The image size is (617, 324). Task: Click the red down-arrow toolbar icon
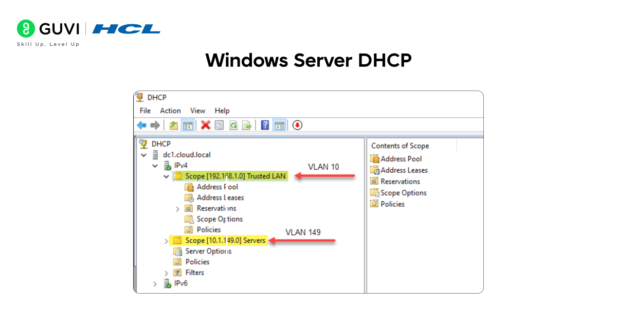[x=297, y=125]
